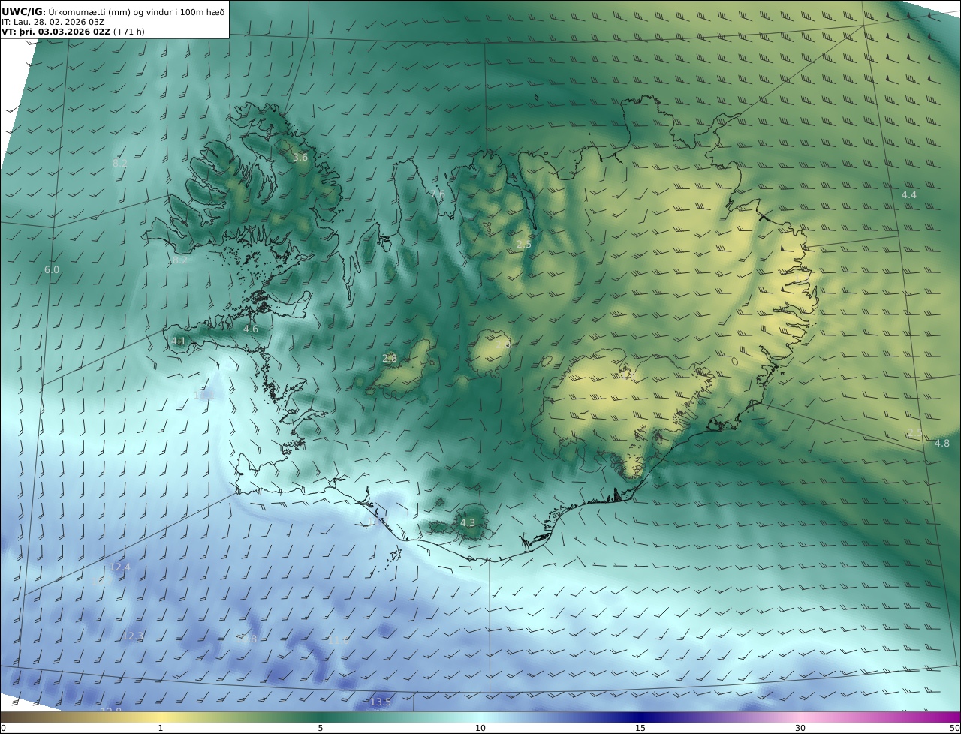This screenshot has height=734, width=961.
Task: Click the 6.0 value label over the sea
Action: click(x=52, y=270)
